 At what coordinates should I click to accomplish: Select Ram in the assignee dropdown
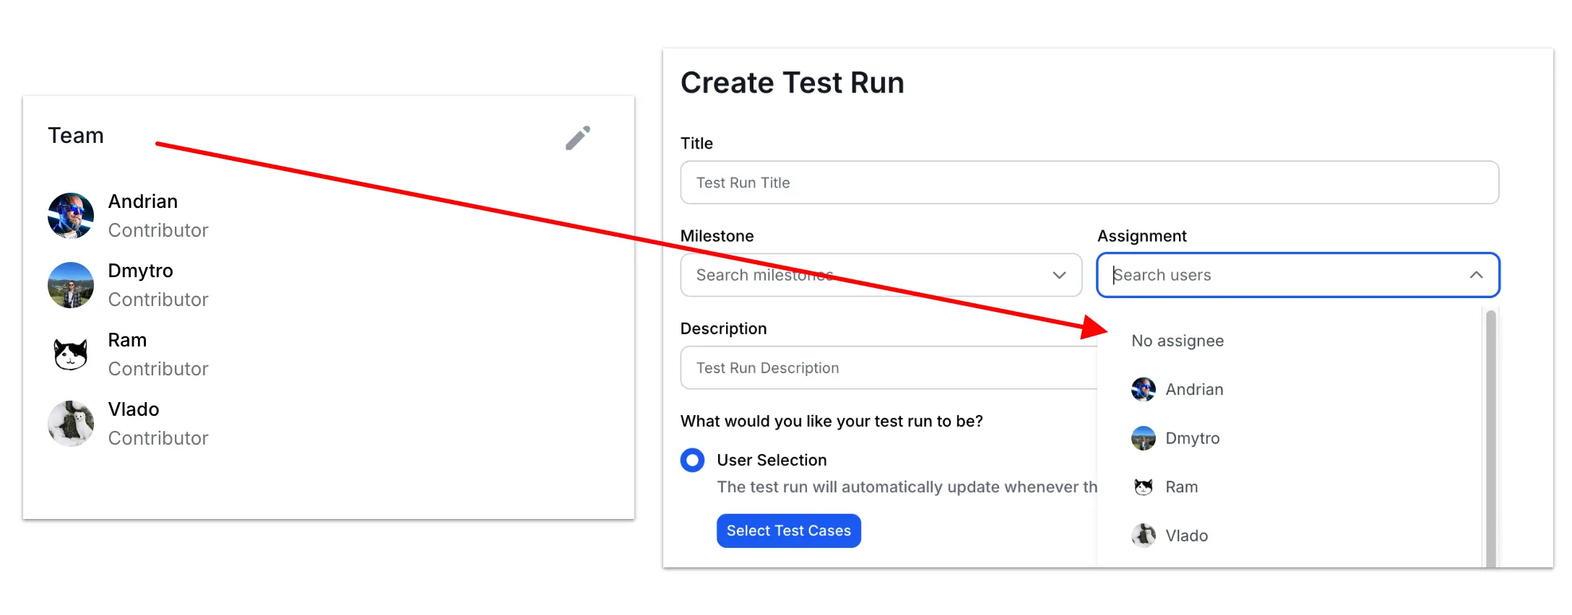pos(1290,487)
